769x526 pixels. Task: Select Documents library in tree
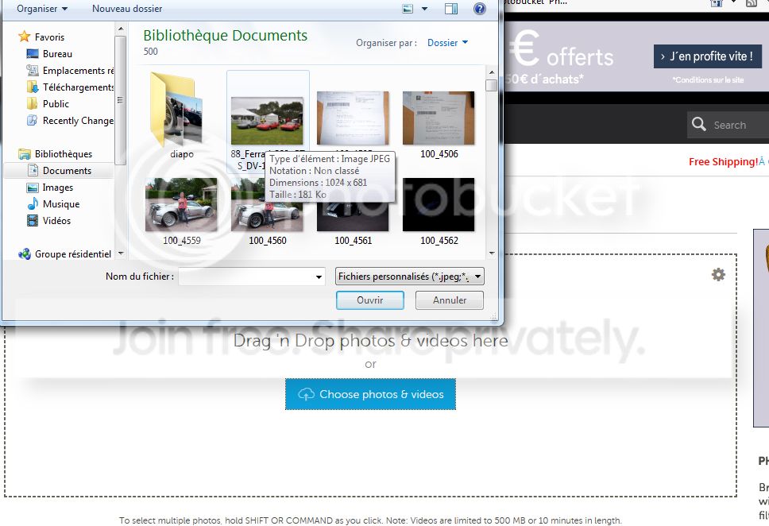point(67,171)
